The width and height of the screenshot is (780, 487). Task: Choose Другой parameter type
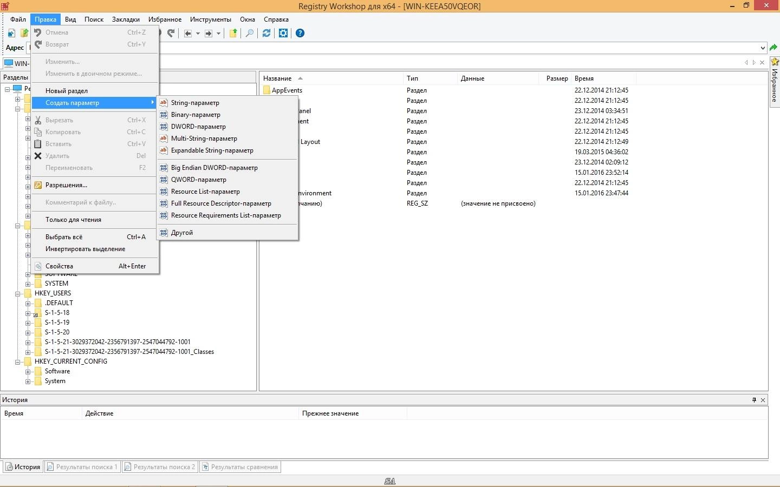(227, 233)
